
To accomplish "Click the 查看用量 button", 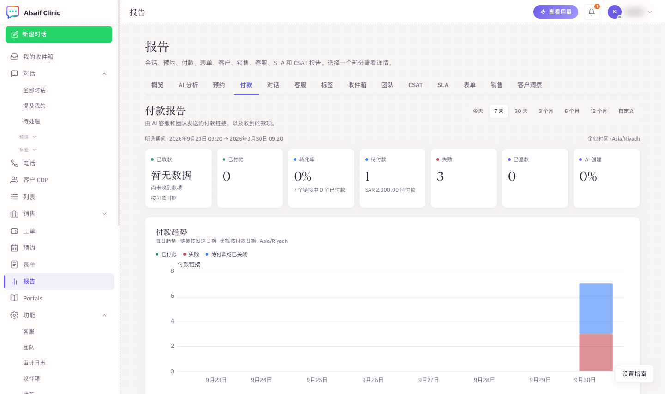I will tap(556, 12).
